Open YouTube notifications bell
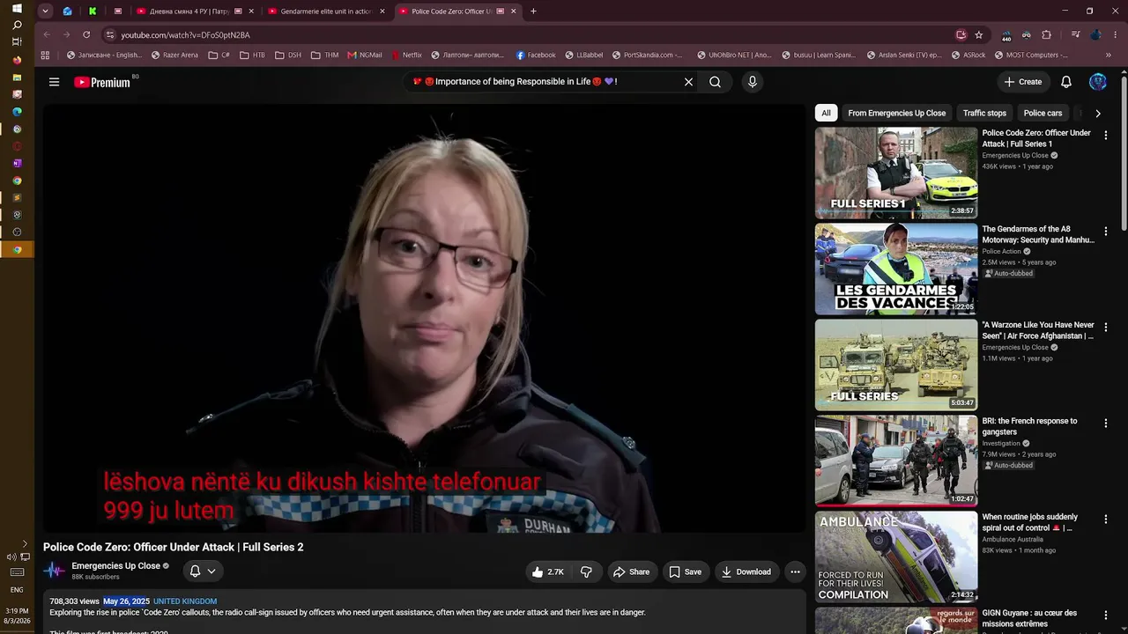1128x634 pixels. [x=1065, y=82]
